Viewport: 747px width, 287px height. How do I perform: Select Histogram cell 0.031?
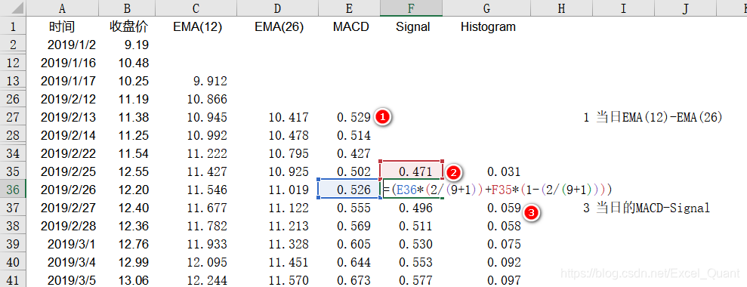pos(486,171)
